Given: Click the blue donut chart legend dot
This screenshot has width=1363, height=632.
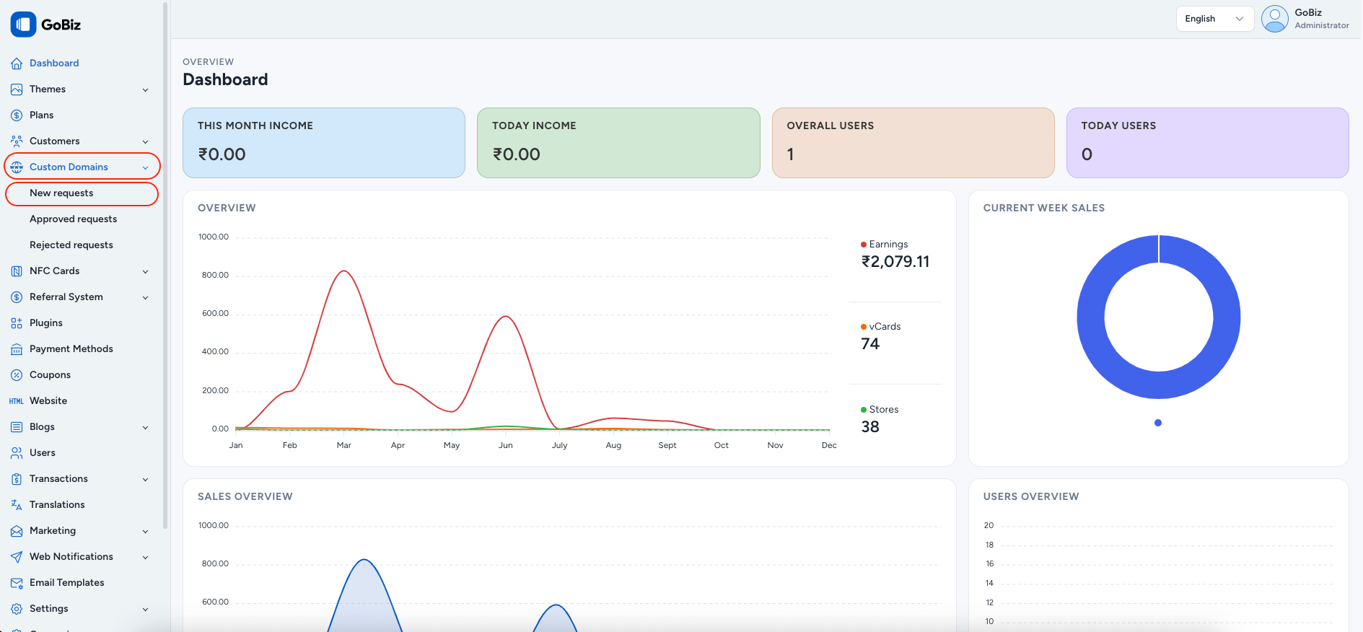Looking at the screenshot, I should pyautogui.click(x=1158, y=423).
